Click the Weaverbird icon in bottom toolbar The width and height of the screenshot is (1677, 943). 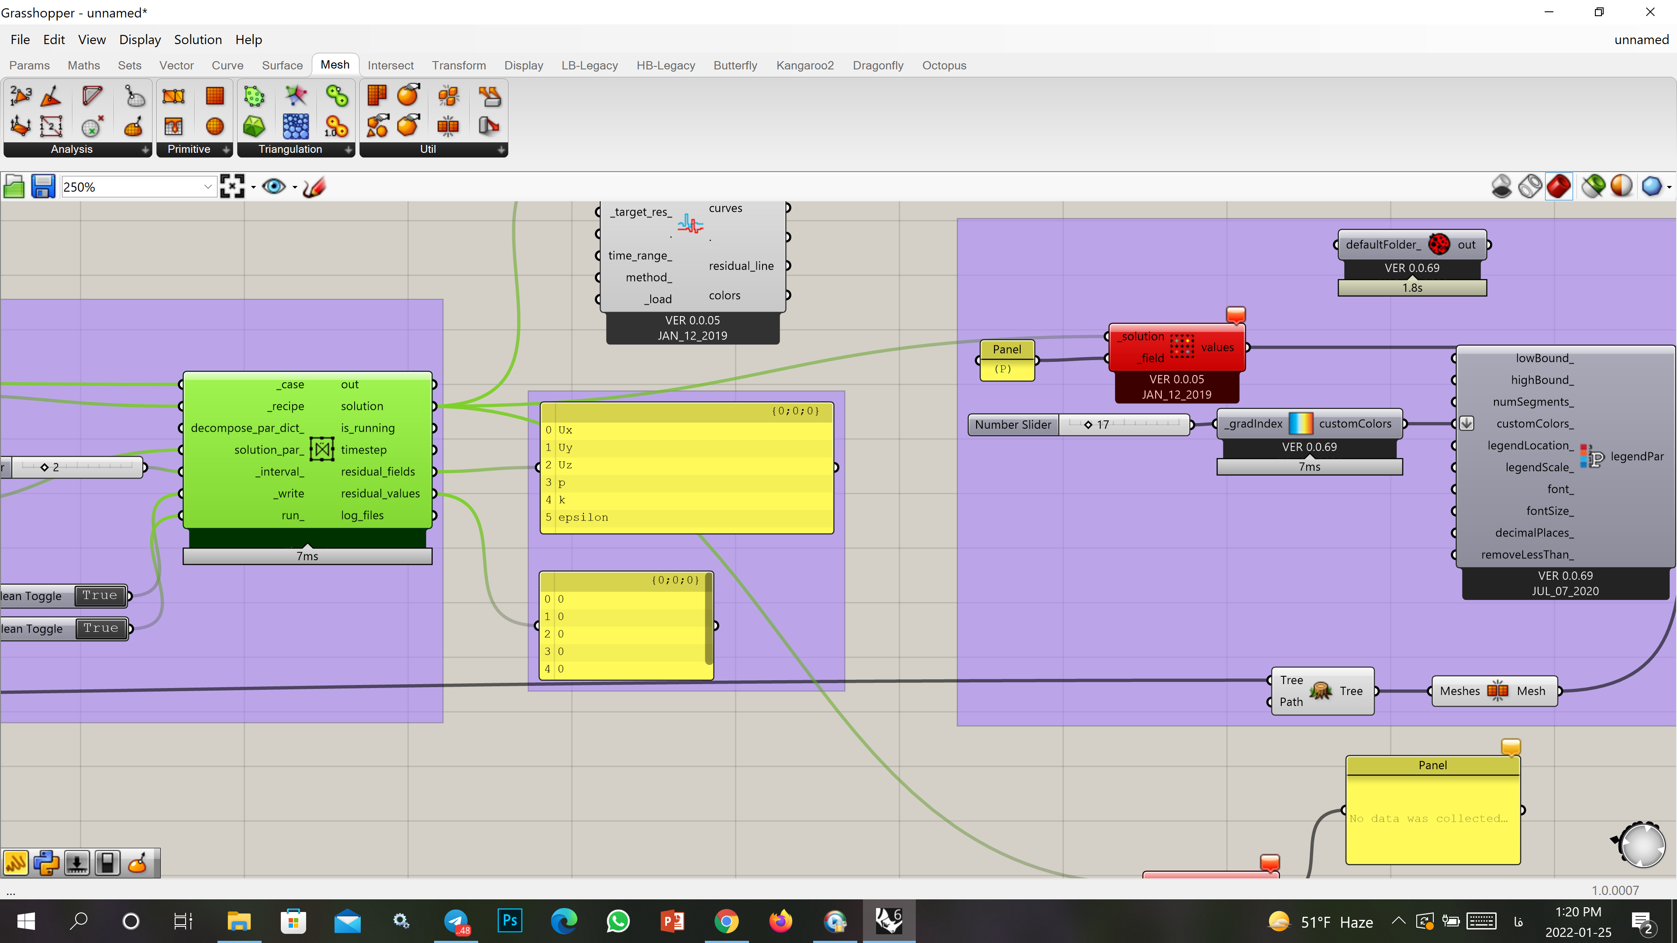click(16, 864)
